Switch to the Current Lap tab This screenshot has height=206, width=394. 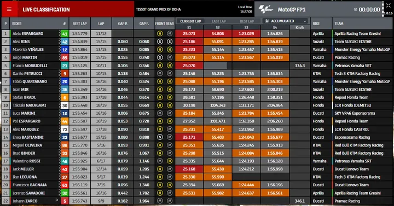(x=190, y=21)
